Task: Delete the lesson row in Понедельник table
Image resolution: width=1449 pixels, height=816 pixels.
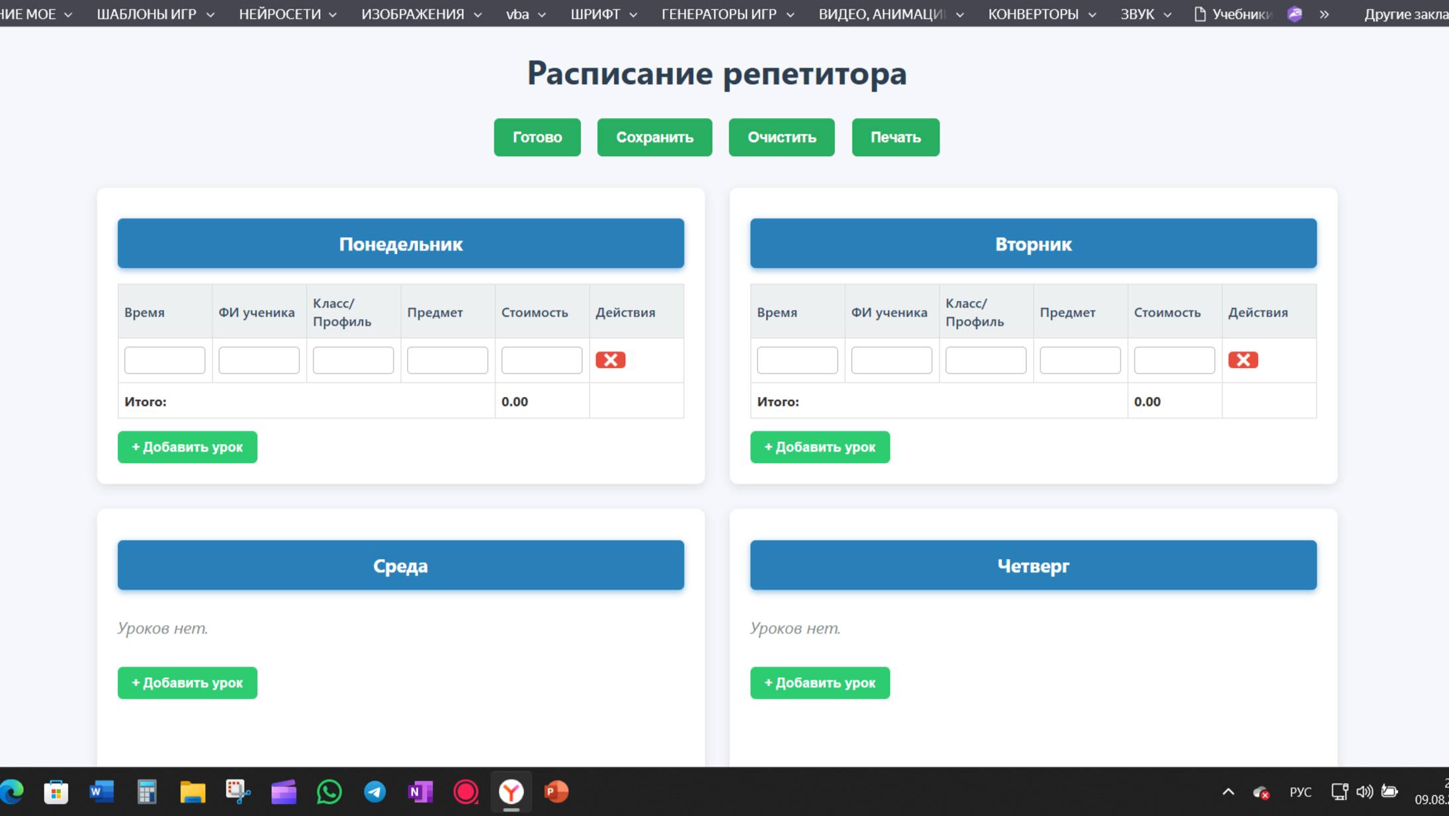Action: (x=610, y=359)
